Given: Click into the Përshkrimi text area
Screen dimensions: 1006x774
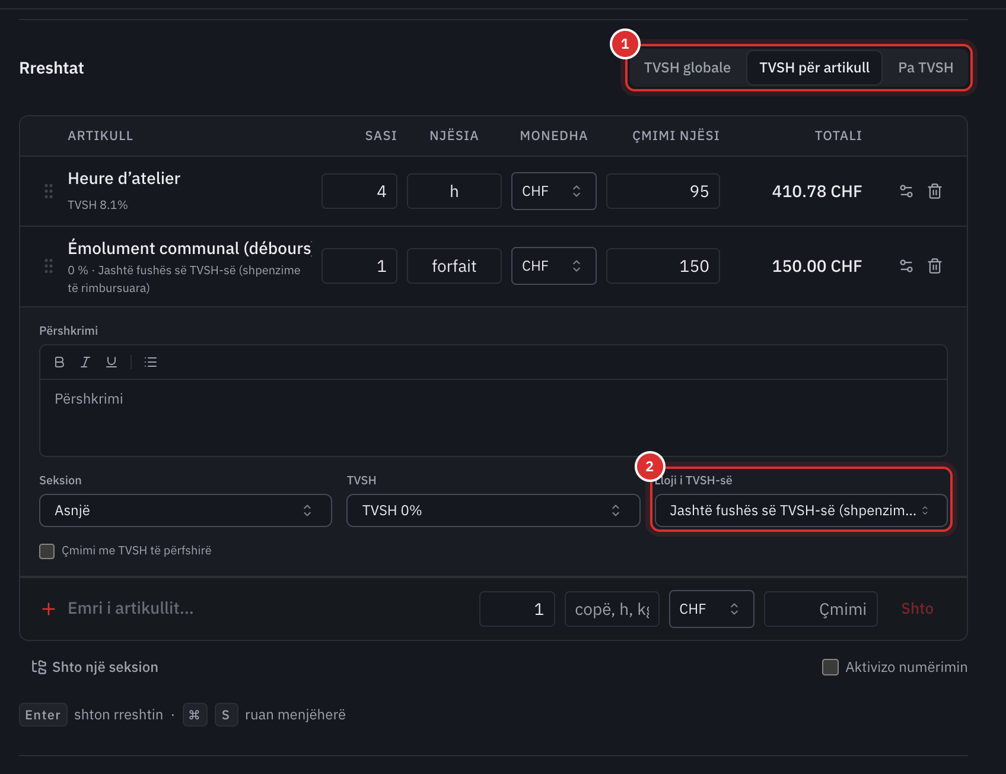Looking at the screenshot, I should coord(494,418).
